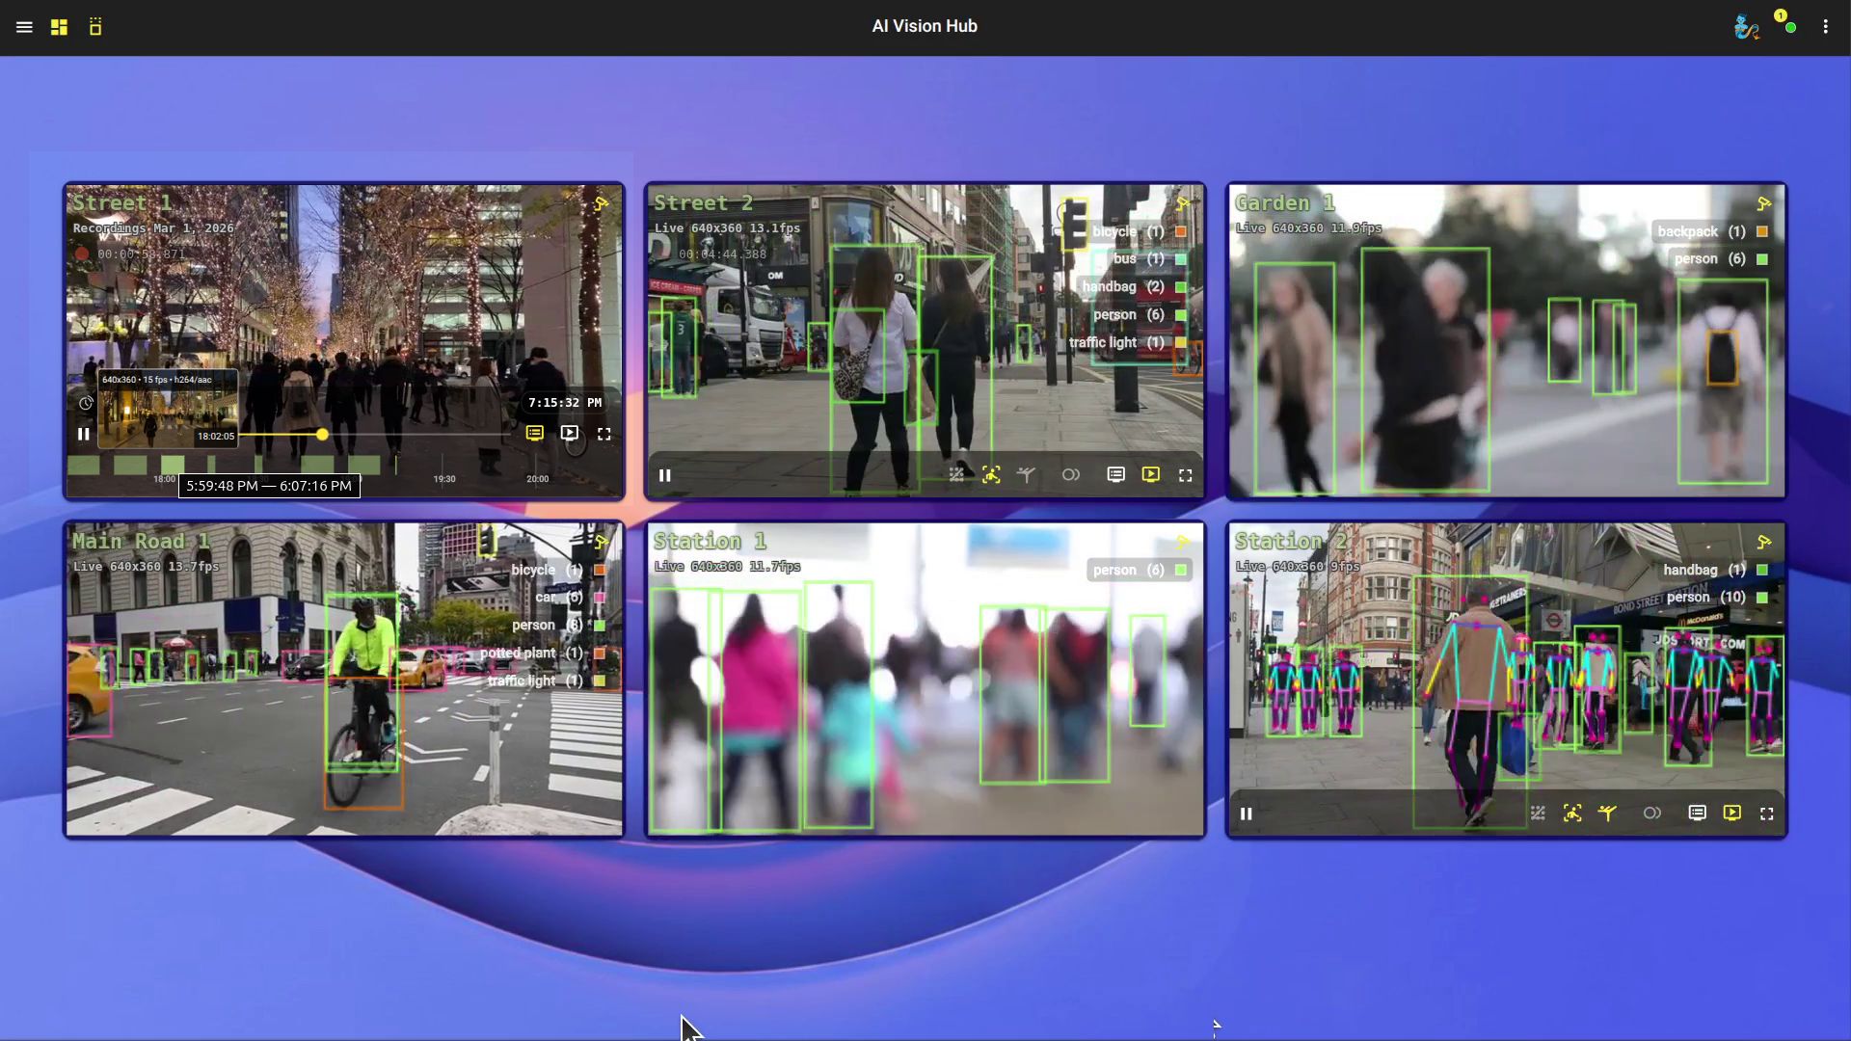Click the Street 1 playback position slider
Viewport: 1851px width, 1041px height.
click(x=322, y=435)
